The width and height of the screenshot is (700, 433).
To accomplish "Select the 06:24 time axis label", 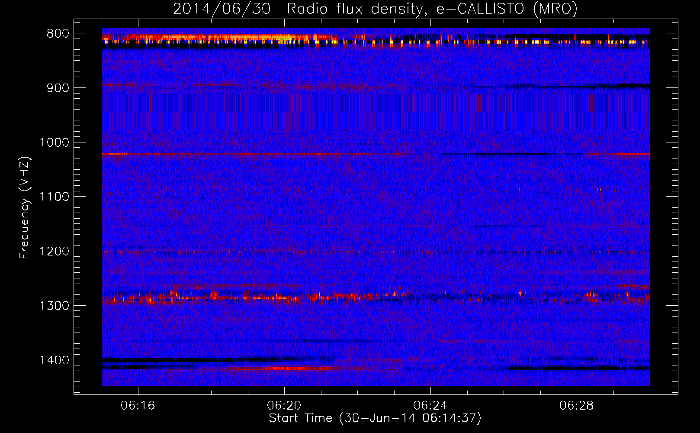I will tap(430, 406).
